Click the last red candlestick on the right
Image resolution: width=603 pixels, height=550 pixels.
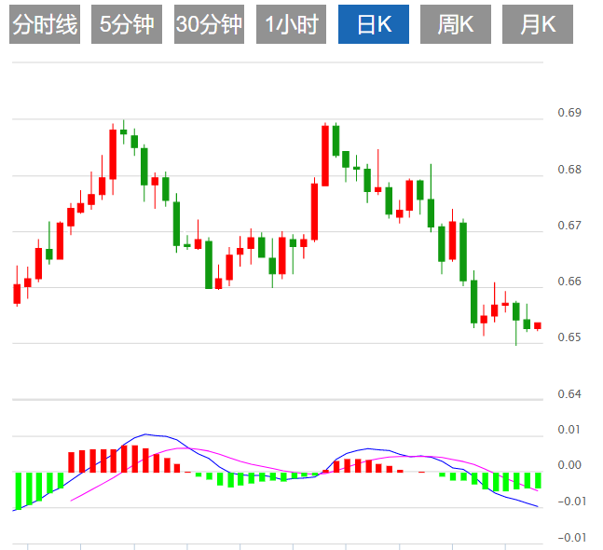point(538,325)
